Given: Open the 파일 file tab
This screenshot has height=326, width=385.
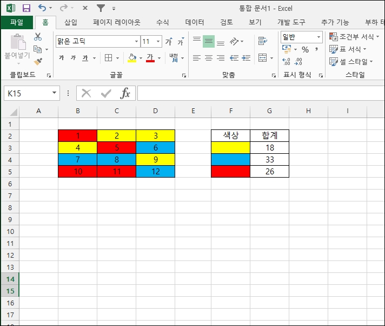Looking at the screenshot, I should coord(17,22).
